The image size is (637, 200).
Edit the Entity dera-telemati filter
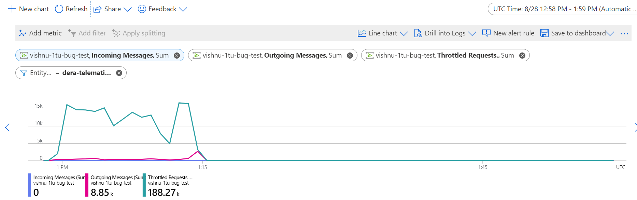[x=70, y=73]
